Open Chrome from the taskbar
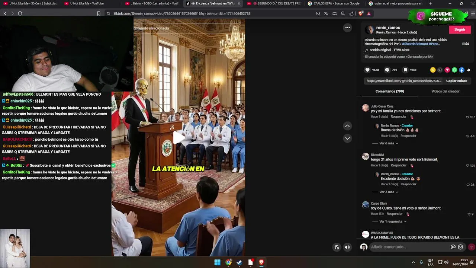 [228, 262]
